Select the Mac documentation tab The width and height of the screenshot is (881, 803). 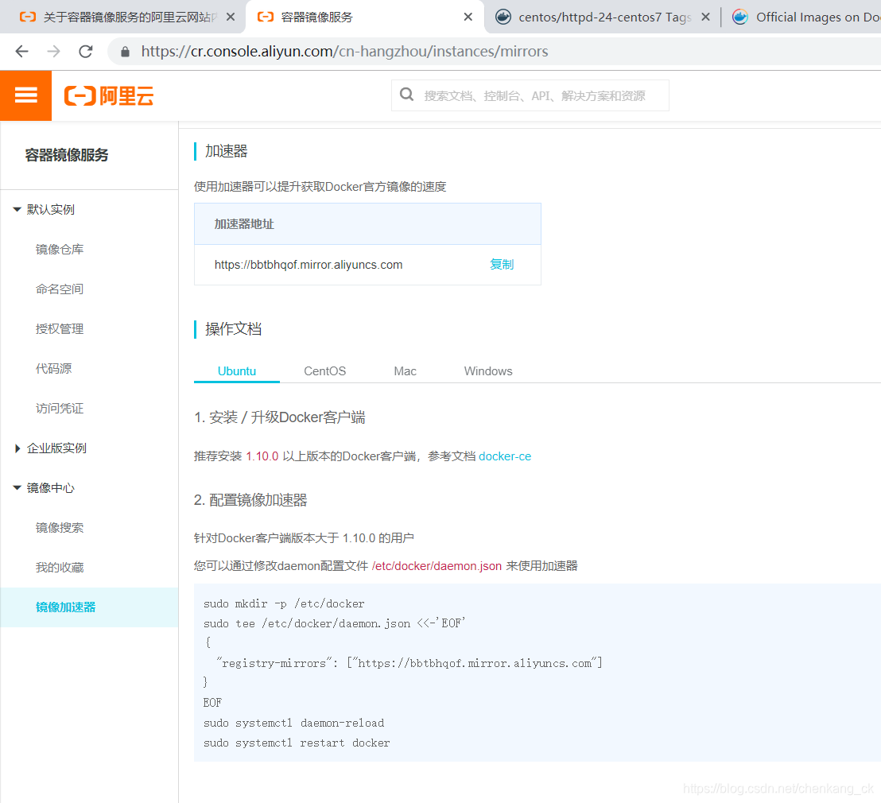[405, 371]
